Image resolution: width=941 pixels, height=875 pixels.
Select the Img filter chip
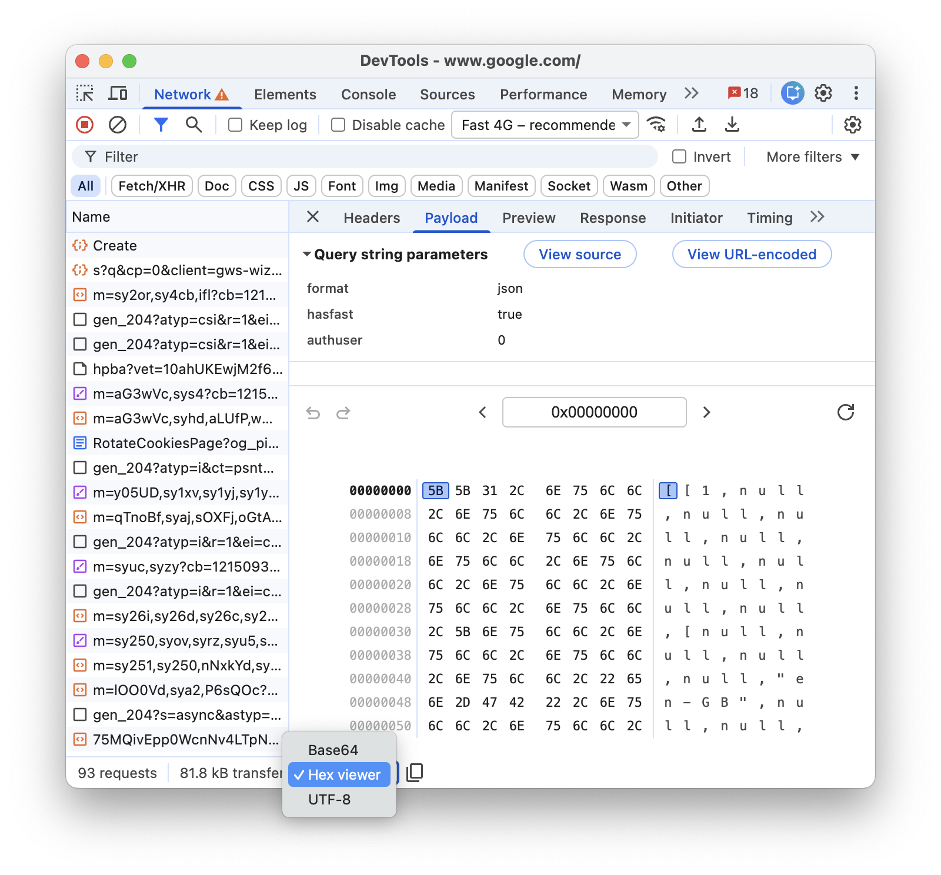tap(386, 186)
